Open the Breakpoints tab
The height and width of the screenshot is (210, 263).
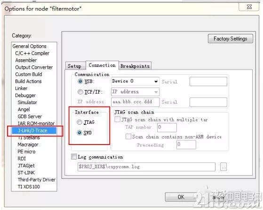point(135,66)
